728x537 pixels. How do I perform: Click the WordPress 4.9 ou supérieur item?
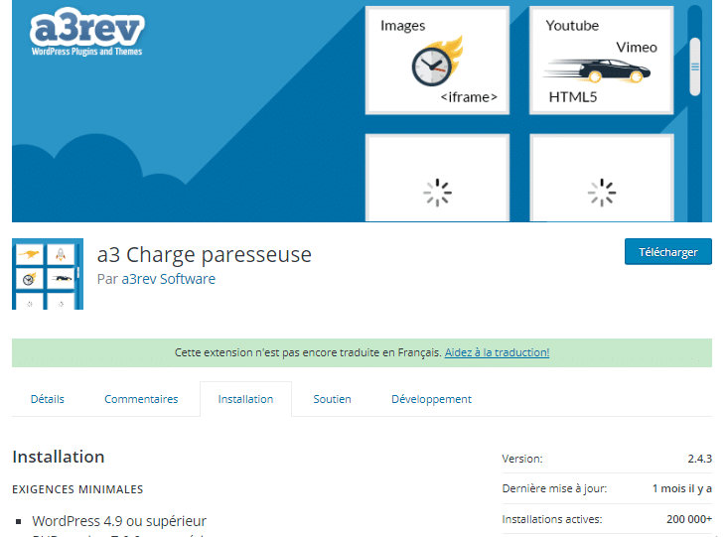coord(119,521)
